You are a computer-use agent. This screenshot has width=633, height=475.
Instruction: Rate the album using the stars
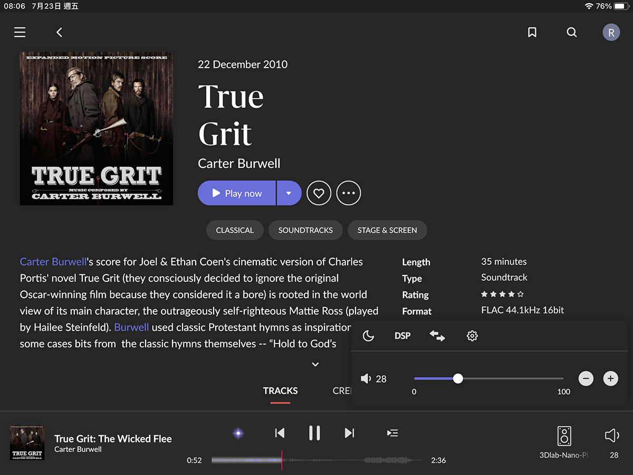[503, 294]
